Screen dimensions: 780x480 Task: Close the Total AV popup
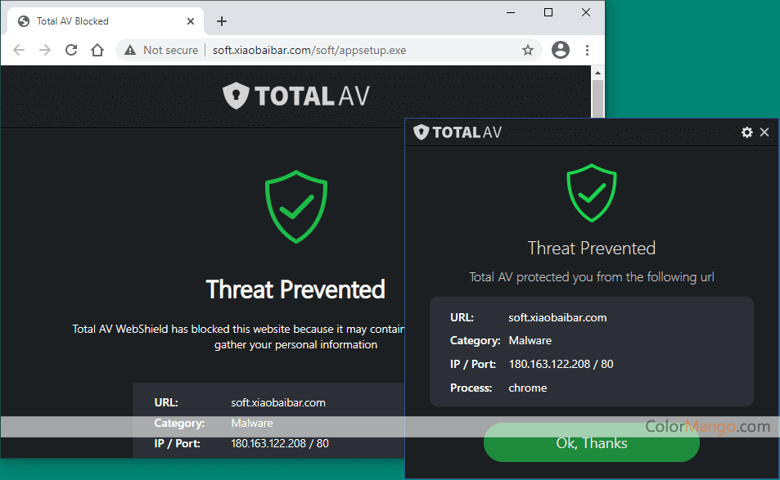coord(764,132)
